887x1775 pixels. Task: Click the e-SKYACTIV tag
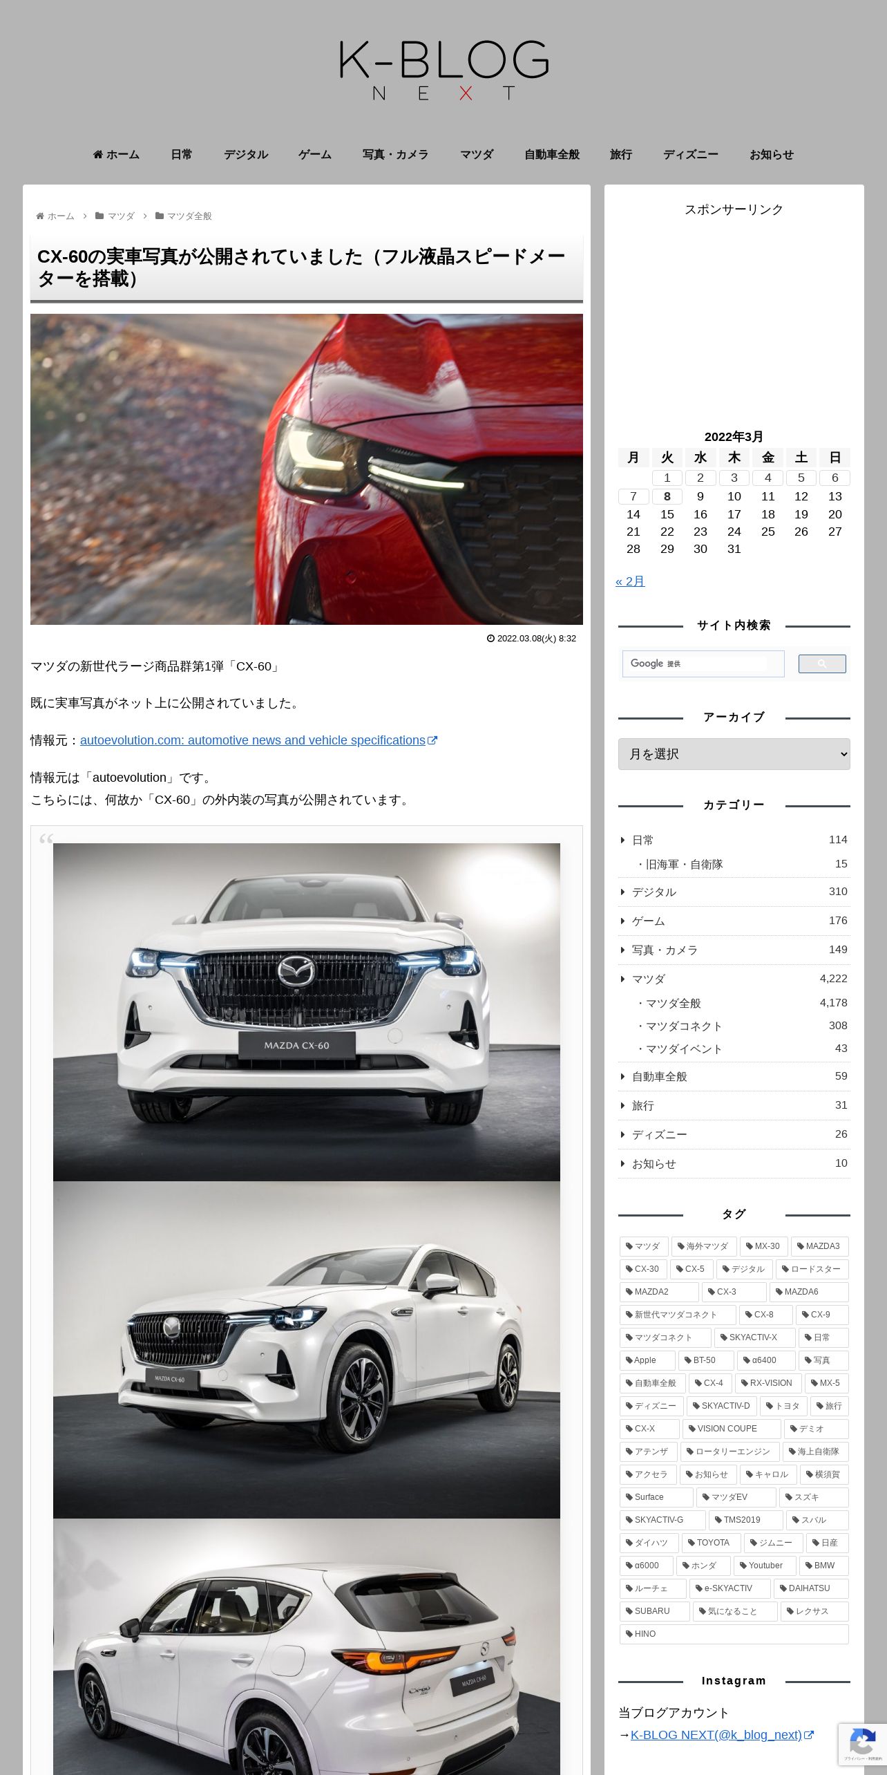click(730, 1588)
